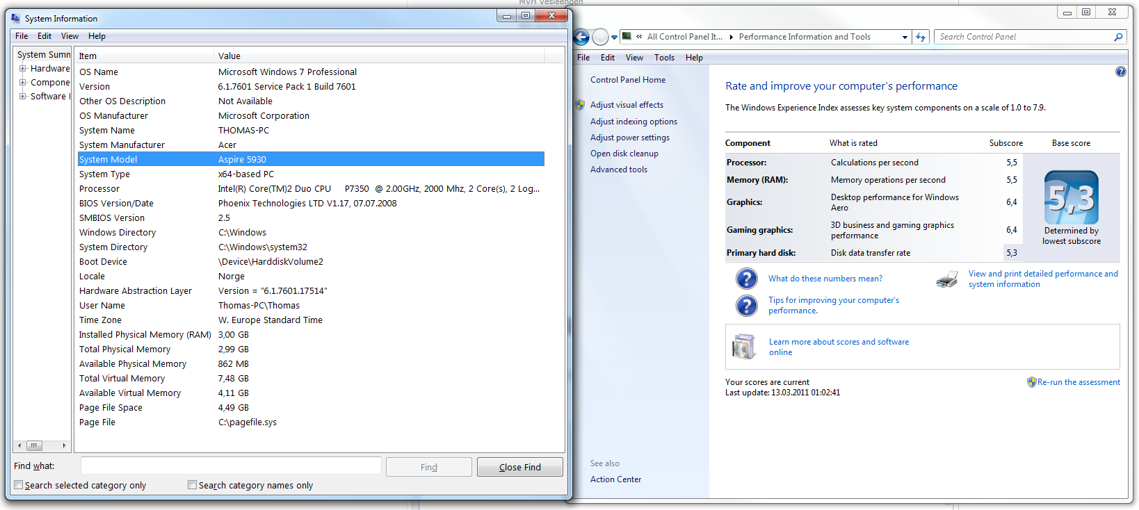Open the address bar history dropdown
The image size is (1139, 510).
pos(905,37)
